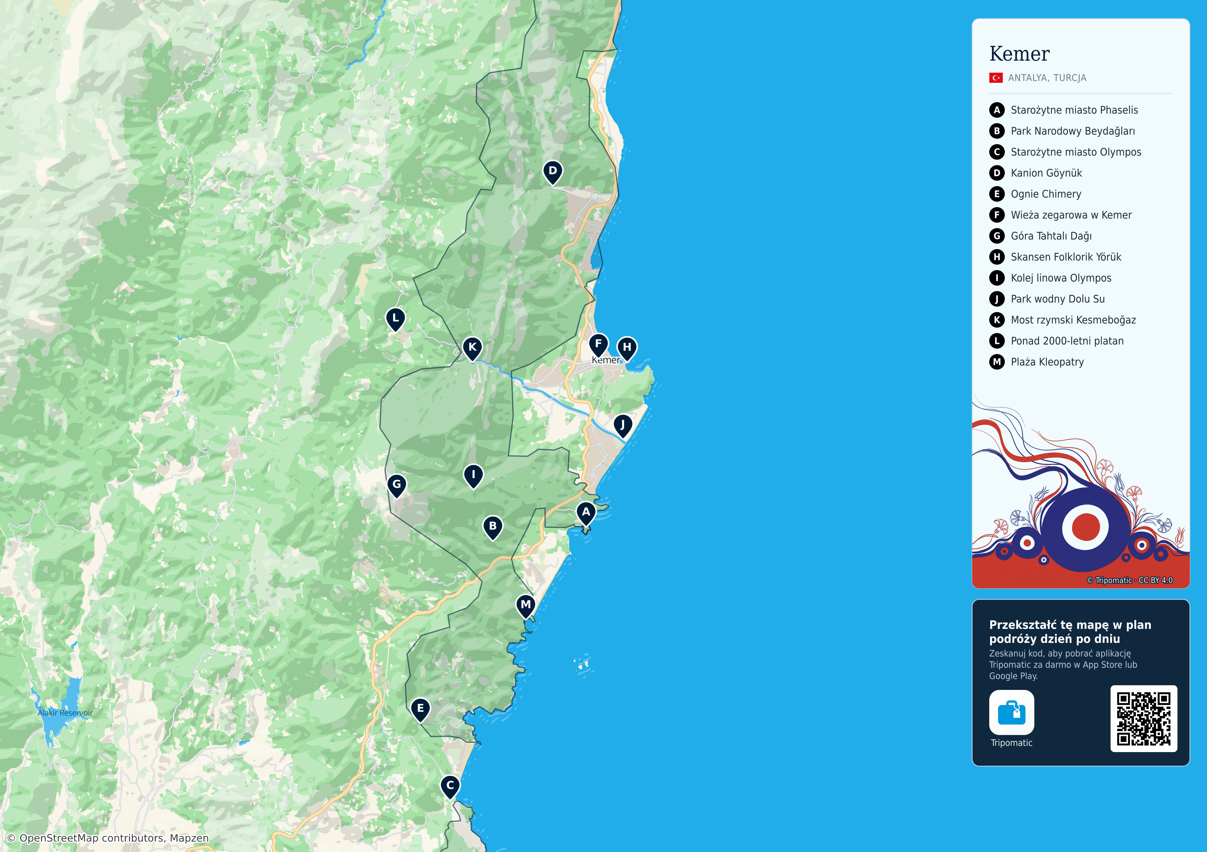Select map pin J at Dolu Su aquapark
1207x852 pixels.
[x=623, y=426]
